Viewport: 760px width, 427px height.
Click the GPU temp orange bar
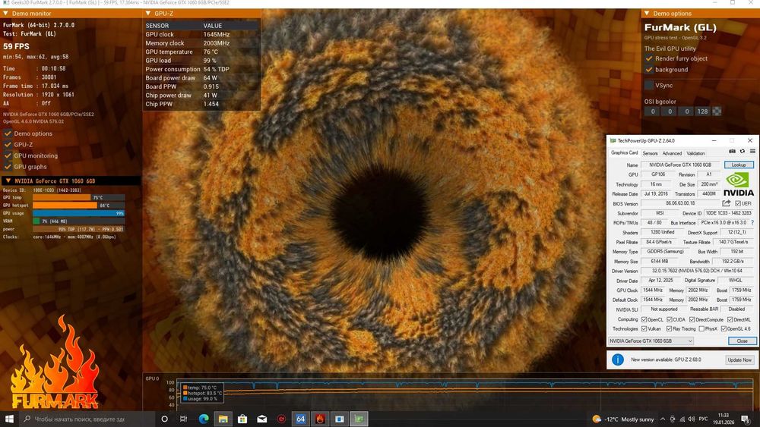point(62,197)
